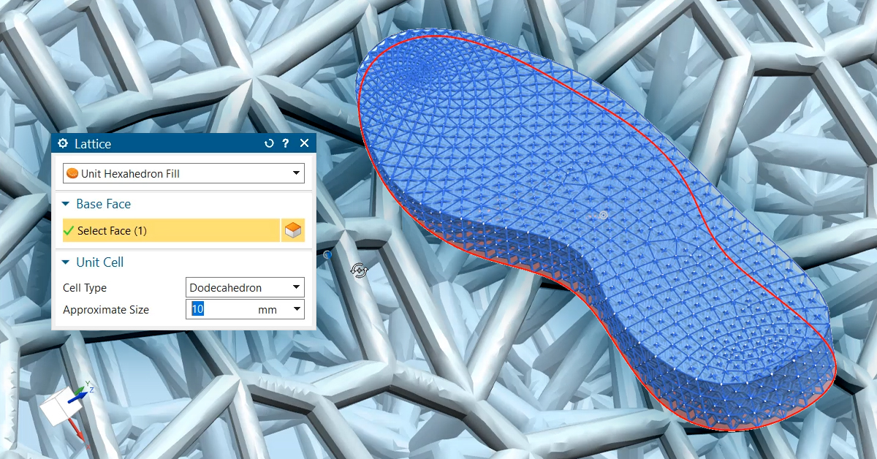This screenshot has width=877, height=459.
Task: Click the rotation handle icon near the dialog
Action: pyautogui.click(x=359, y=270)
